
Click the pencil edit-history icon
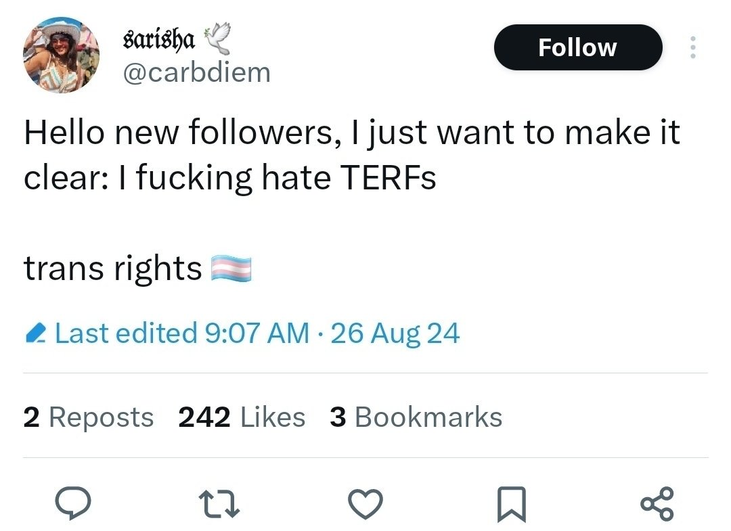click(x=35, y=333)
